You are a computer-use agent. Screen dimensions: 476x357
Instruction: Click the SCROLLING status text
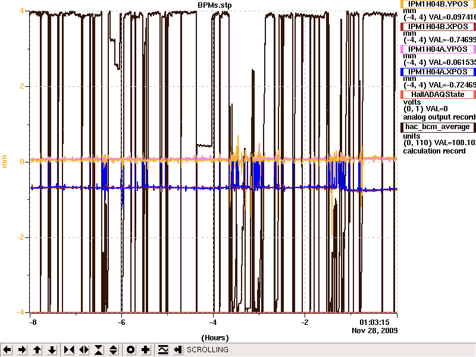click(208, 350)
